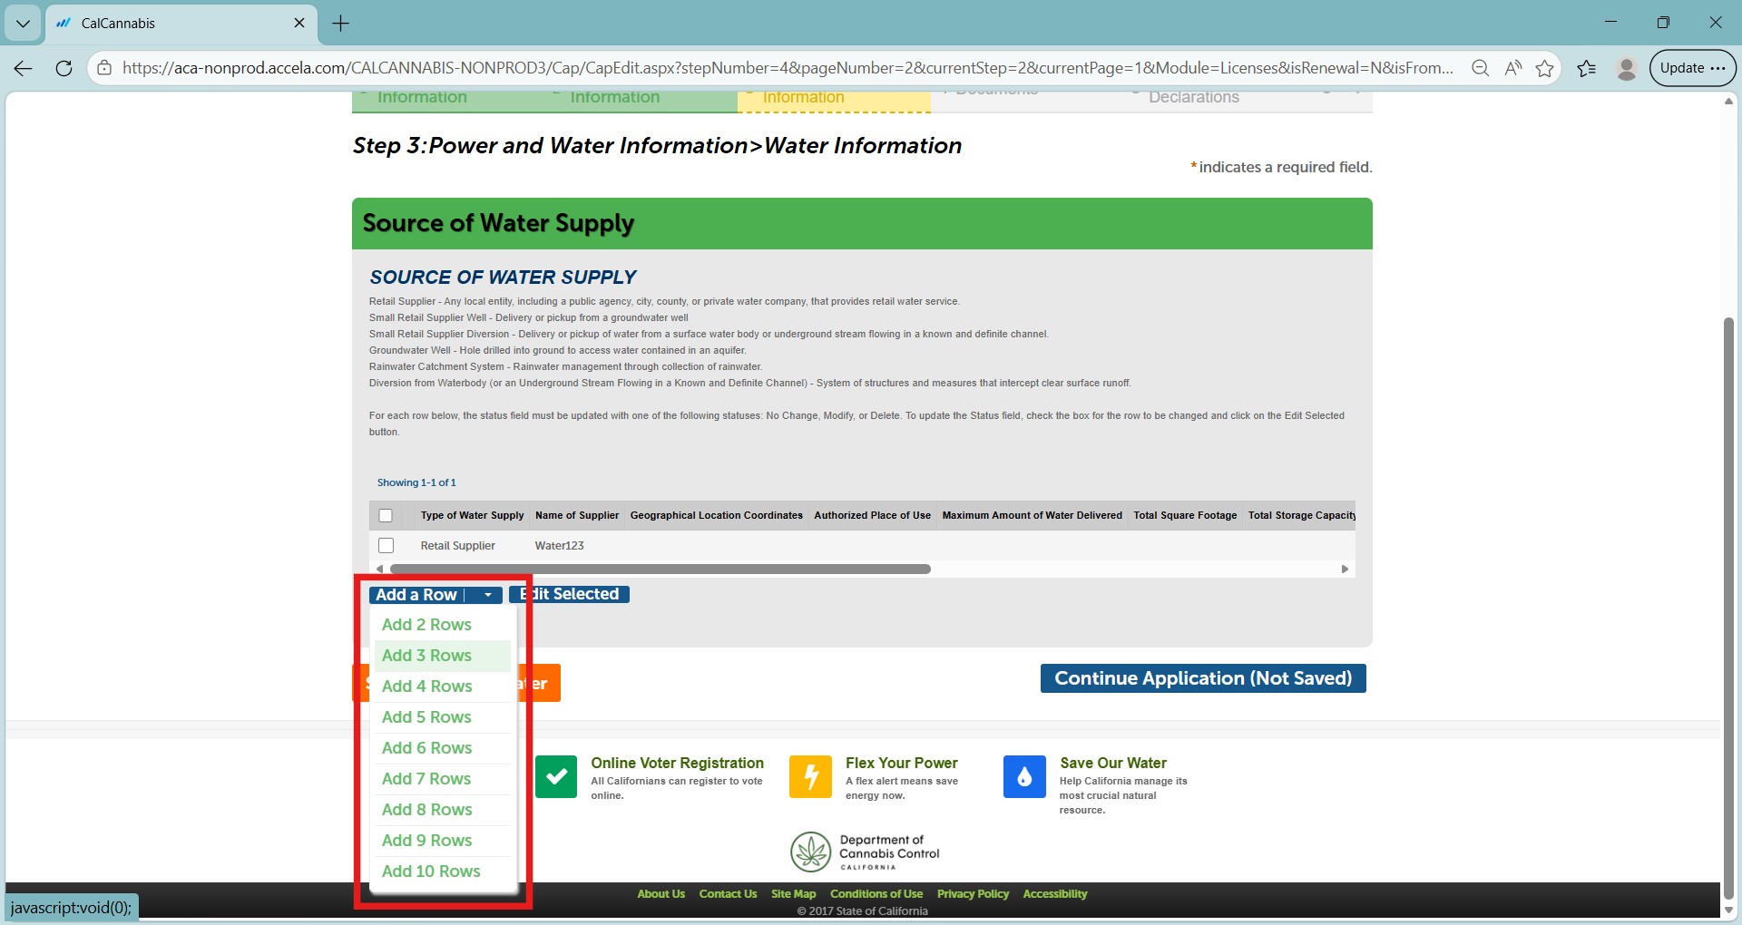Click the Retail Supplier cell

click(457, 546)
